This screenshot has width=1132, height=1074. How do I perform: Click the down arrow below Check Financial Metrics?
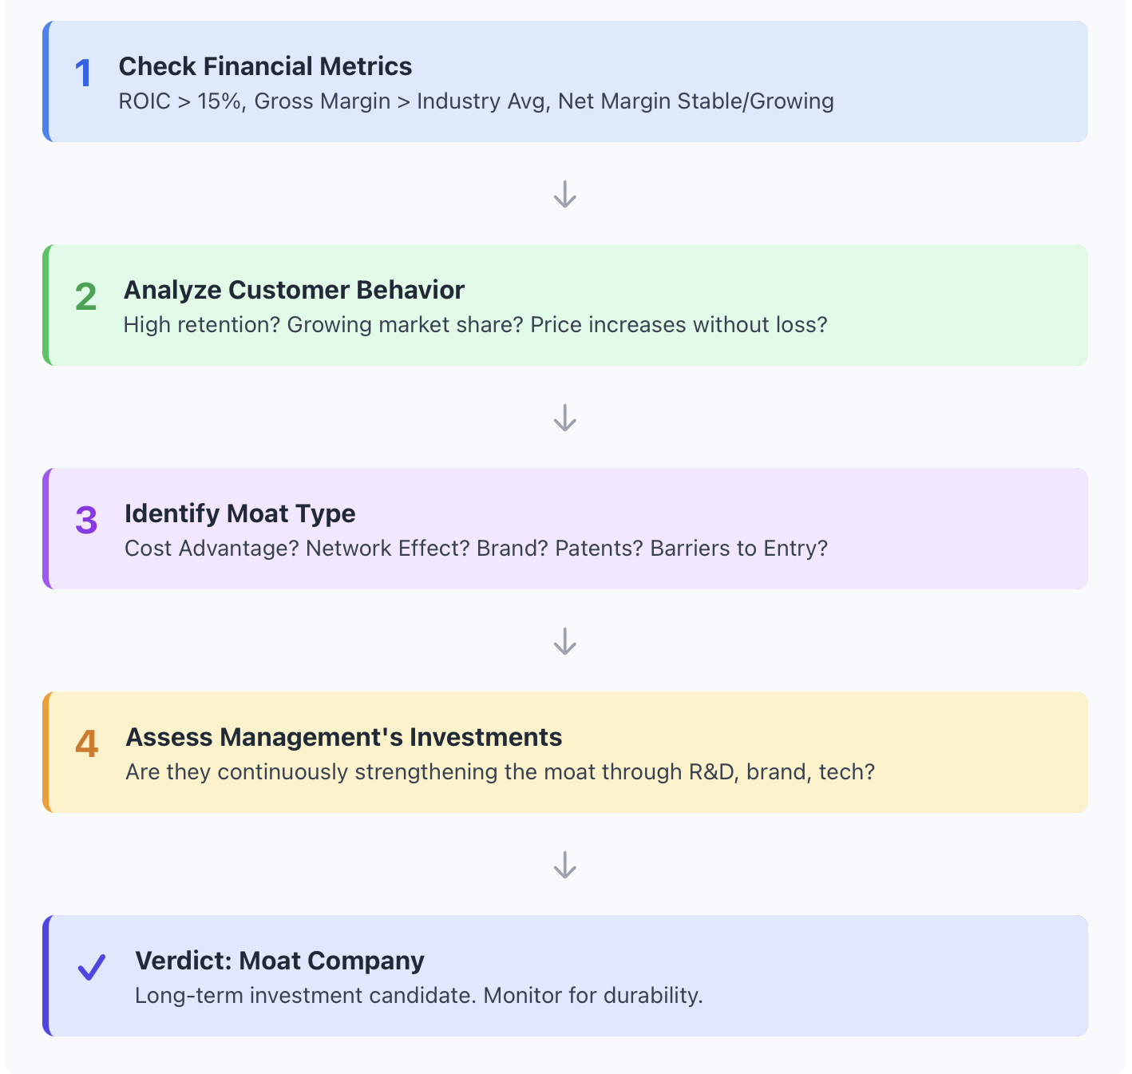click(565, 194)
